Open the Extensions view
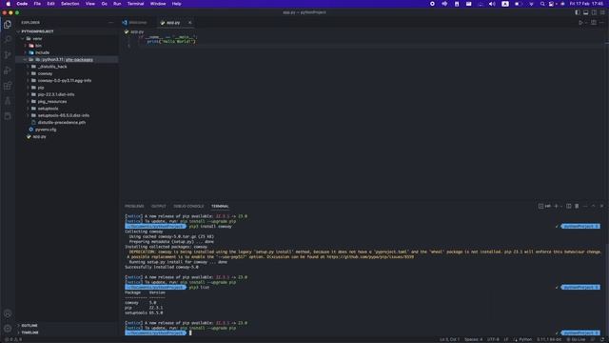The height and width of the screenshot is (343, 609). point(8,86)
